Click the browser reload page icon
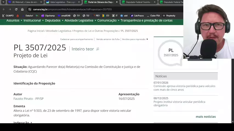234x131 pixels. tap(16, 9)
